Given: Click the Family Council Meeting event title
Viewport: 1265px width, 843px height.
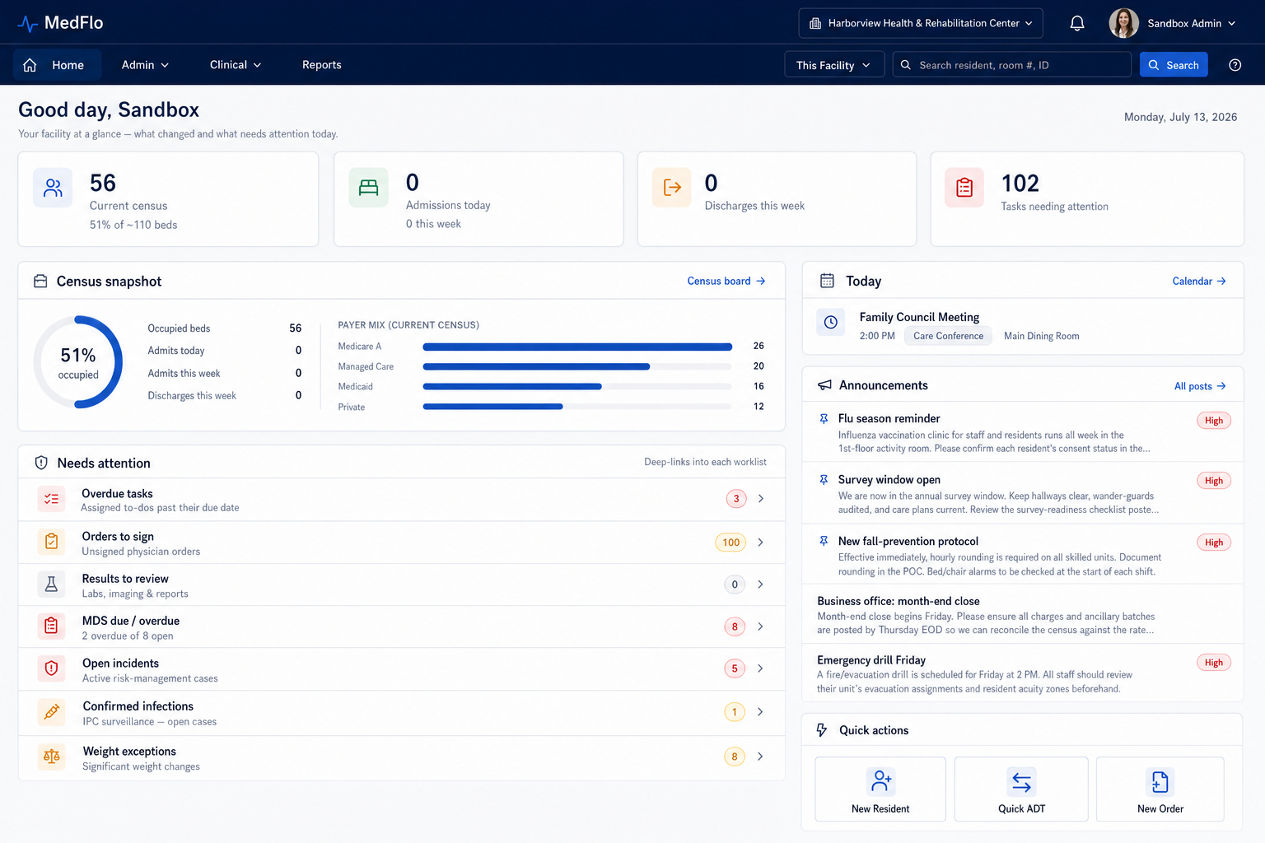Looking at the screenshot, I should click(x=919, y=317).
